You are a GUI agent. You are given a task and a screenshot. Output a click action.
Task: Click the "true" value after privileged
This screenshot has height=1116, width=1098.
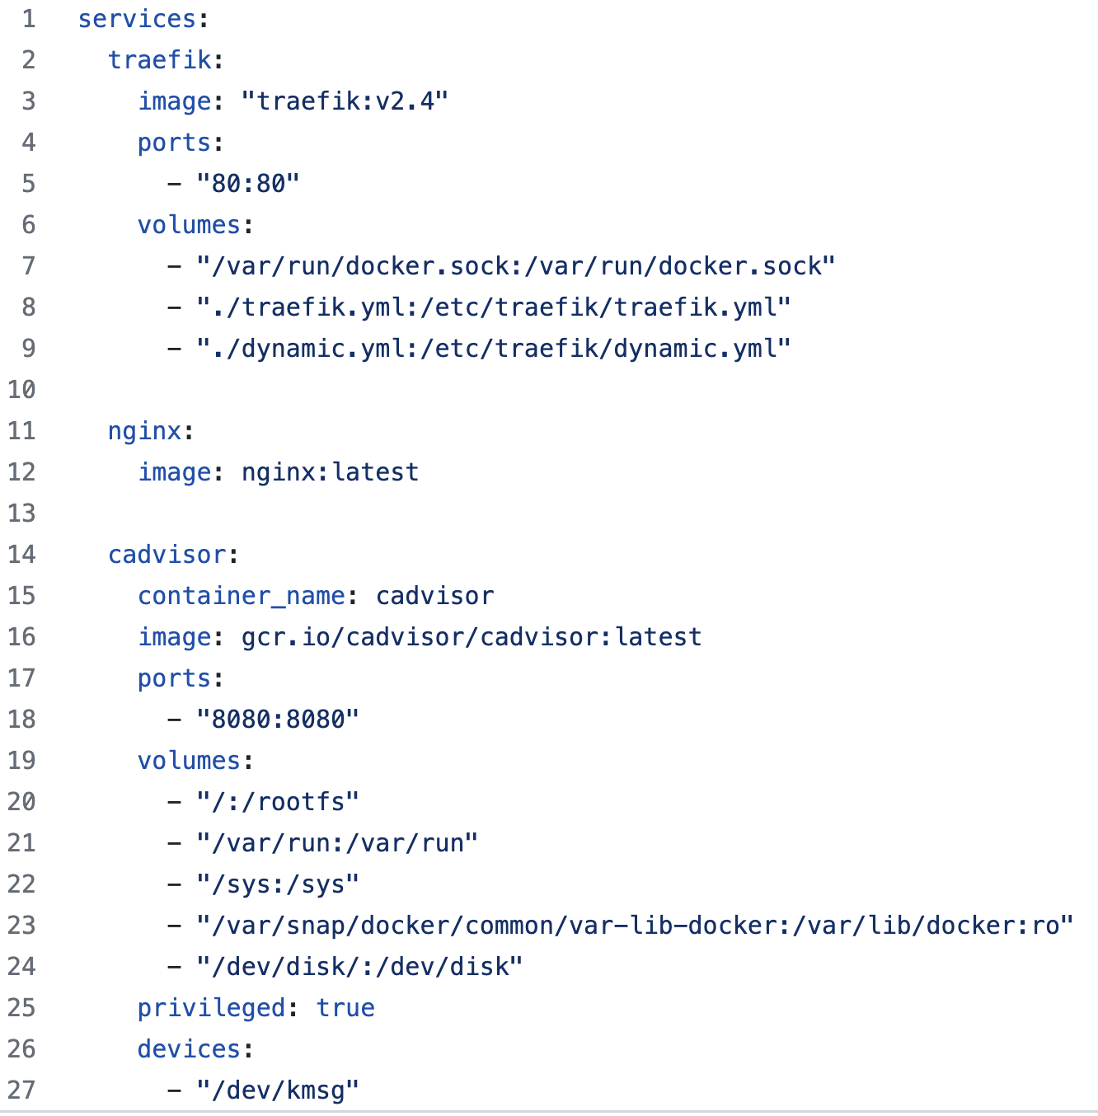[345, 1008]
